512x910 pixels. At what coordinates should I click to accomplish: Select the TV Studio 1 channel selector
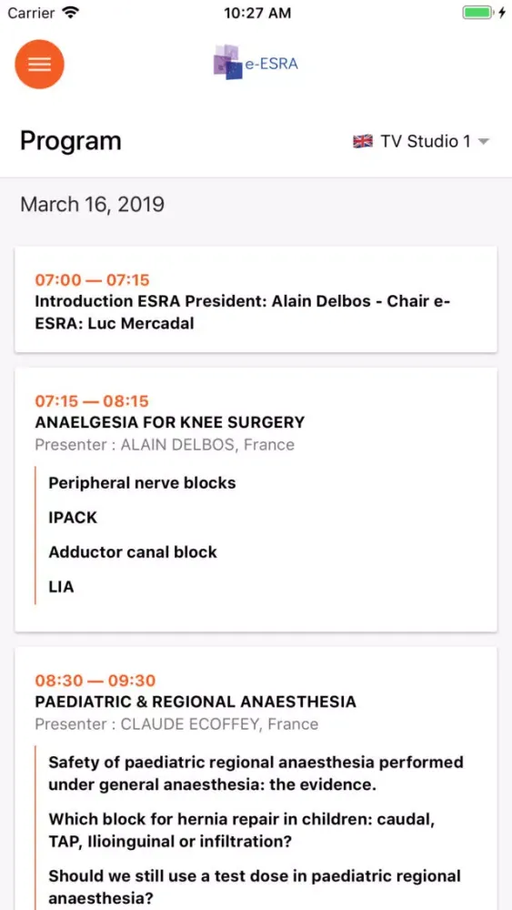422,141
